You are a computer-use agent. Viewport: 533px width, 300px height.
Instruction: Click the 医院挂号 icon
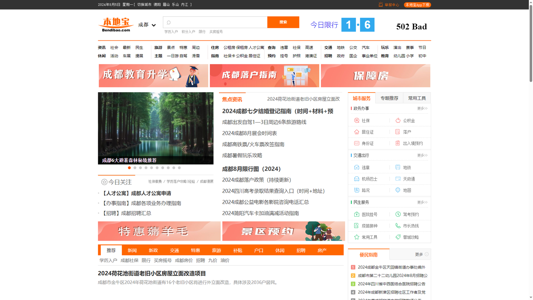tap(357, 214)
